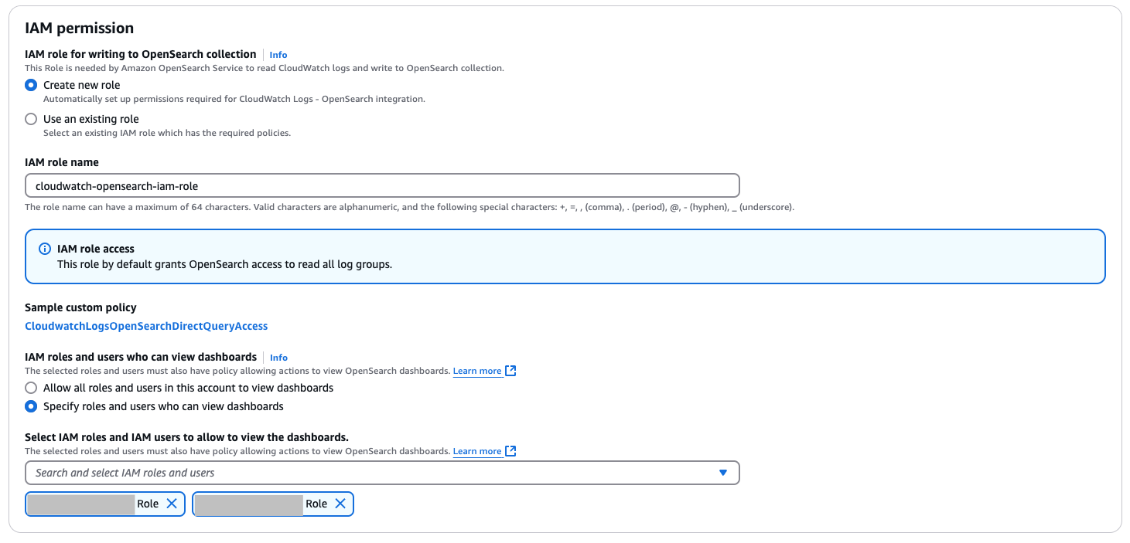
Task: Remove the second selected Role token
Action: tap(340, 504)
